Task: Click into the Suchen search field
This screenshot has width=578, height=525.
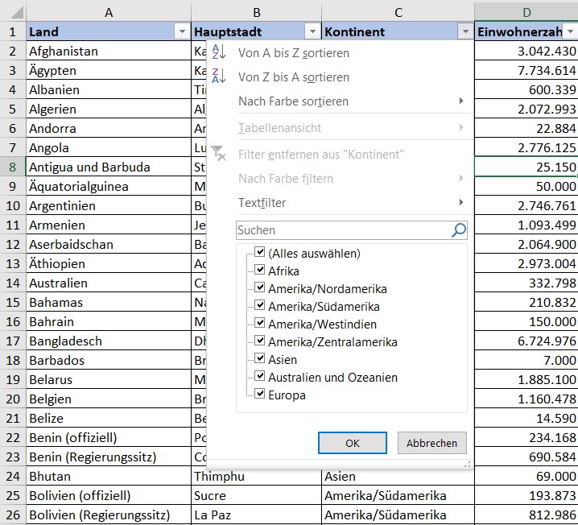Action: click(x=342, y=230)
